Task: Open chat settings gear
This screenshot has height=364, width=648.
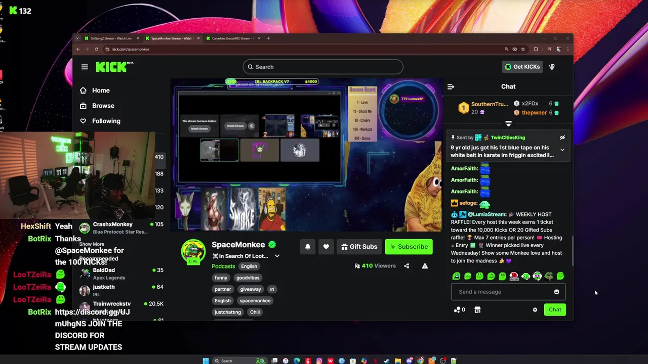Action: 535,310
